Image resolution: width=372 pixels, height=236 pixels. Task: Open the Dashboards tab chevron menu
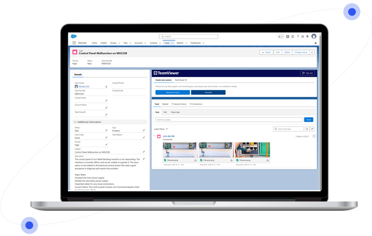[x=204, y=43]
